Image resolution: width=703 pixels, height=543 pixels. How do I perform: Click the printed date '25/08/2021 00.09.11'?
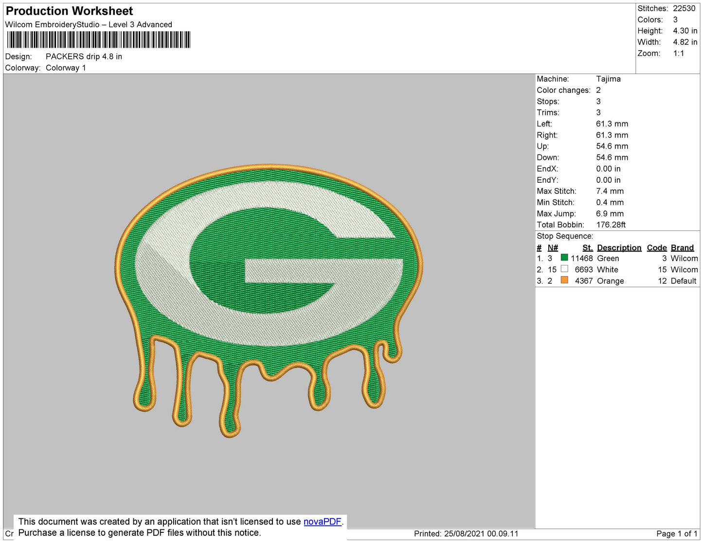click(481, 534)
